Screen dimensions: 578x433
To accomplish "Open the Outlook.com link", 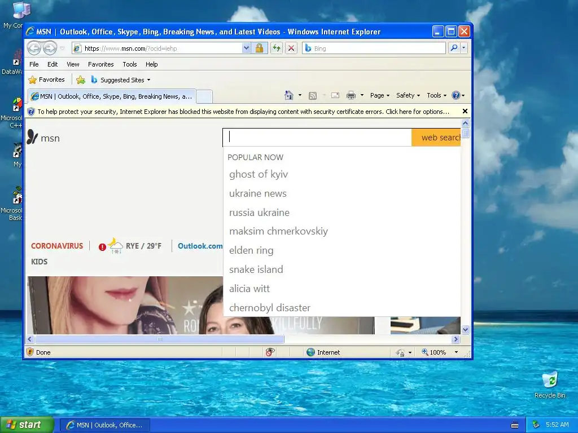I will coord(200,246).
